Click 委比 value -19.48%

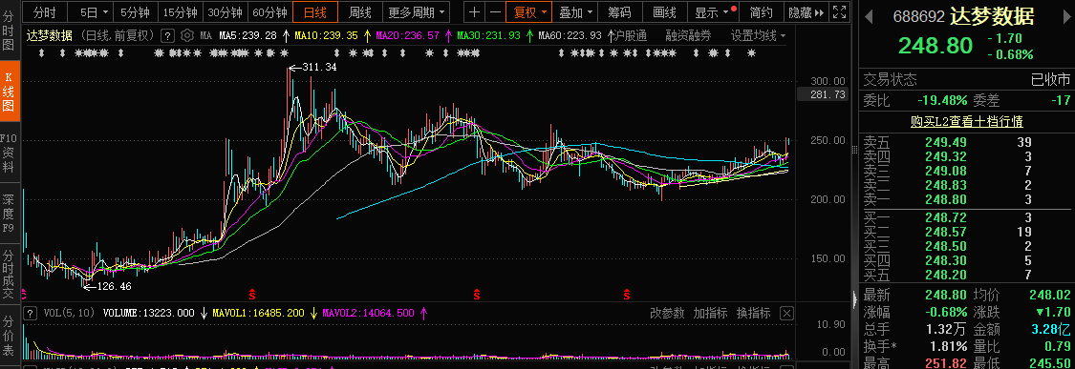943,101
